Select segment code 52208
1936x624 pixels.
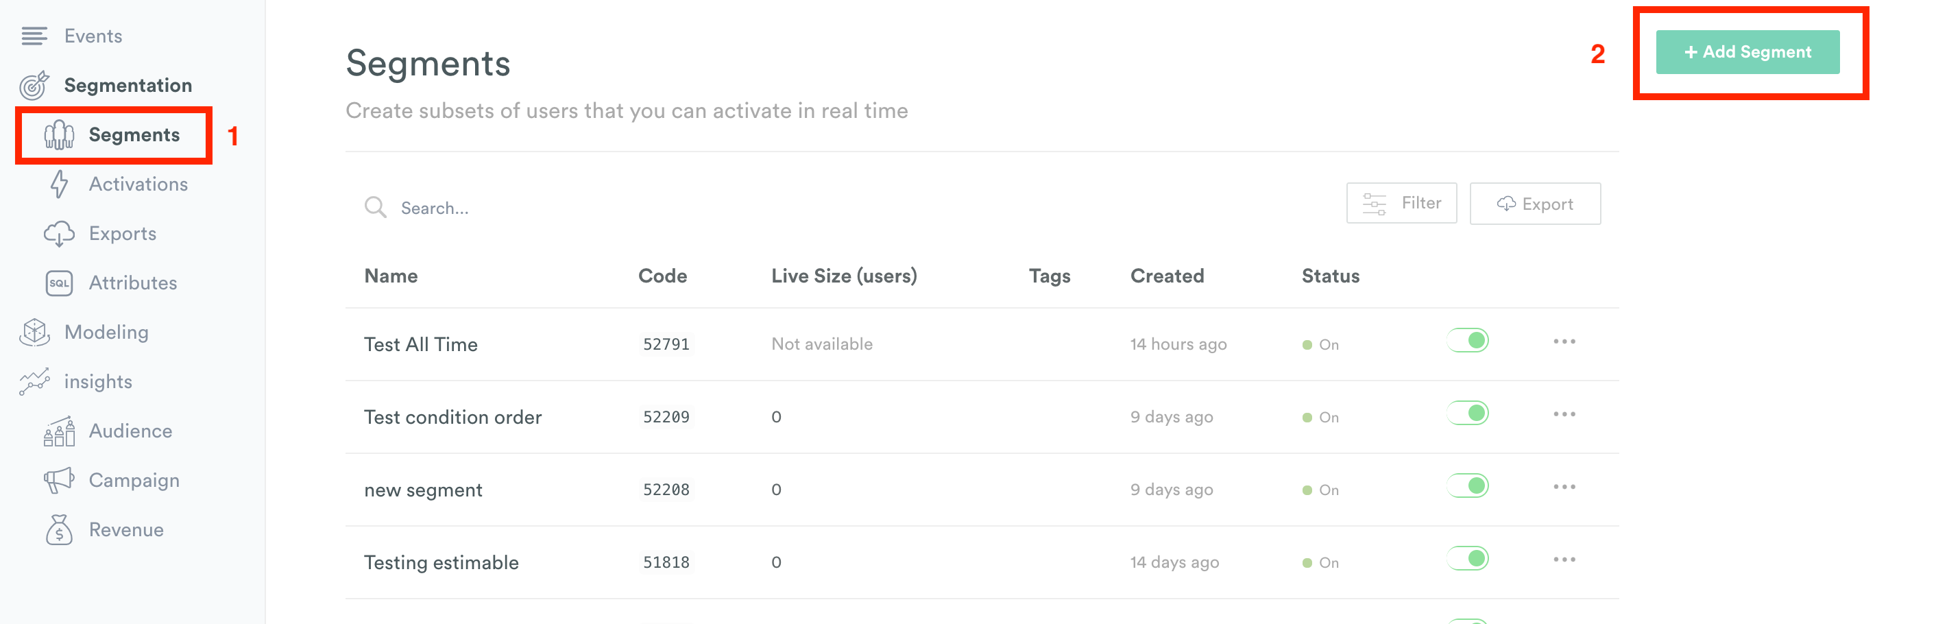(x=666, y=490)
